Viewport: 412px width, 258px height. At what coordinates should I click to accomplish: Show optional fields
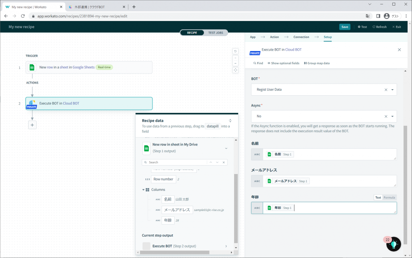pos(284,63)
